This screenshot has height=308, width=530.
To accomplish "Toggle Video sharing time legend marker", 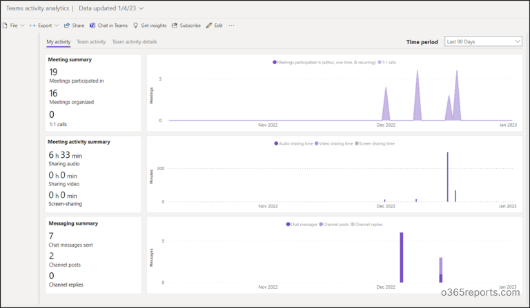I will 316,144.
